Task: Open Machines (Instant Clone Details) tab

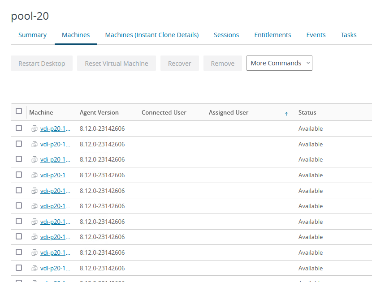Action: click(x=152, y=35)
